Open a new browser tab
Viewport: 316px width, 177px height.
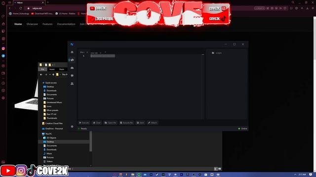click(48, 2)
